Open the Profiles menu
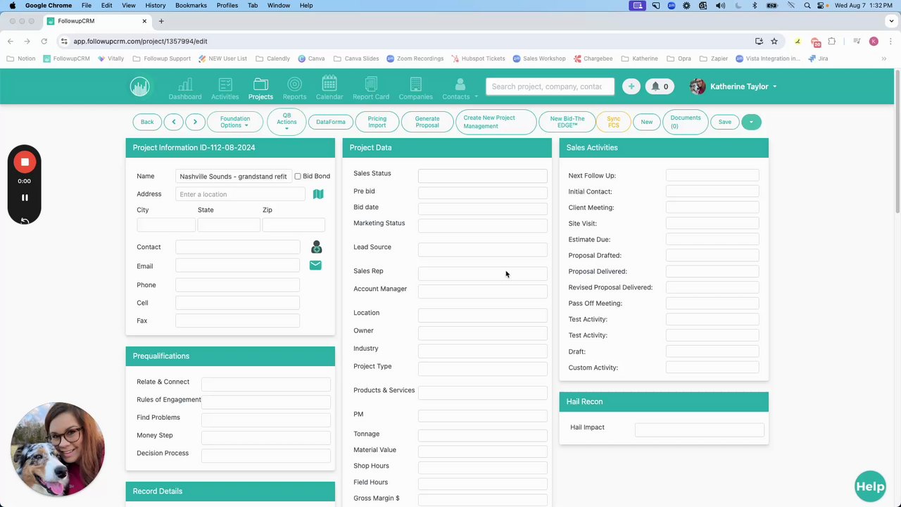The height and width of the screenshot is (507, 901). (227, 5)
